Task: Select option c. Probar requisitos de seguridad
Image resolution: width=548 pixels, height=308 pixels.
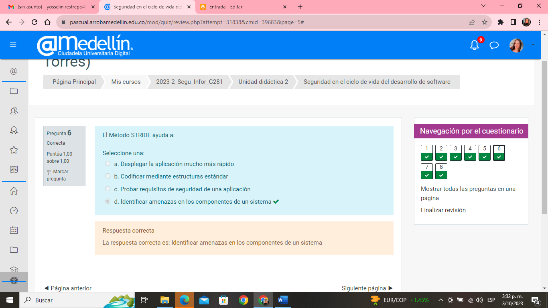Action: (x=108, y=189)
